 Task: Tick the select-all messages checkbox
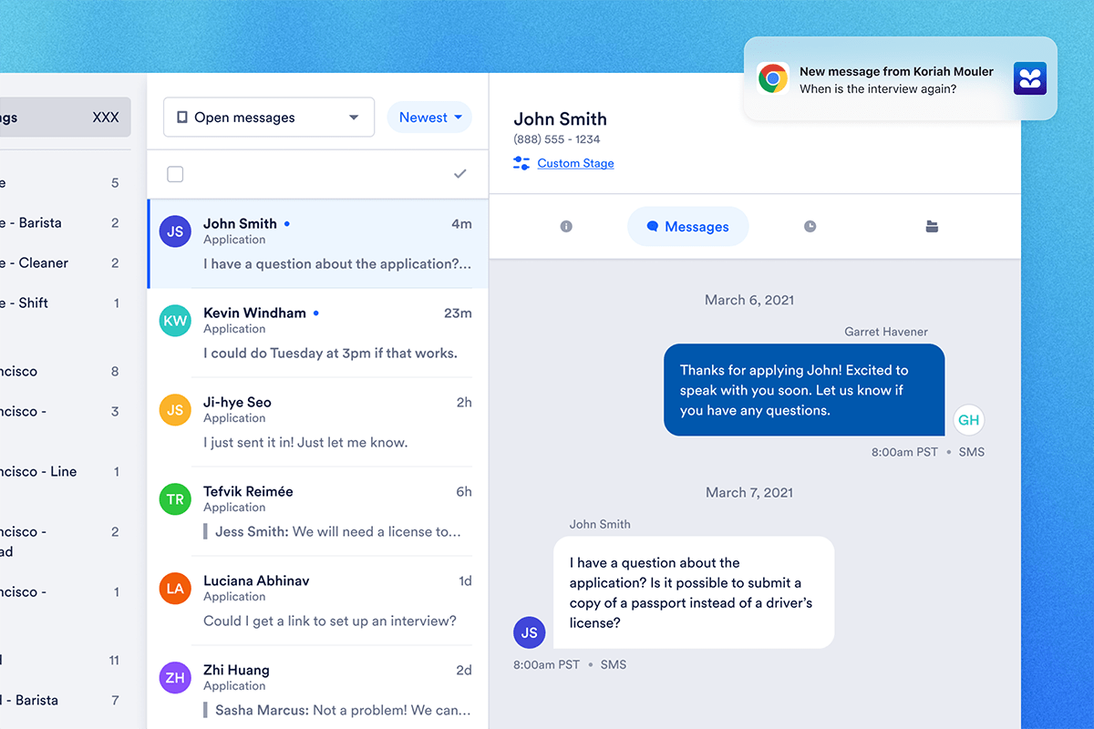click(x=175, y=174)
